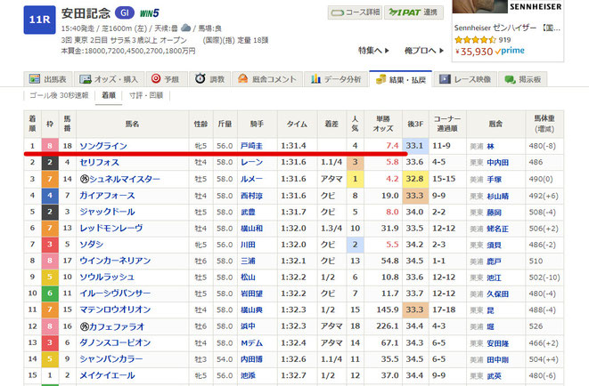Viewport: 589px width, 386px height.
Task: Click the stopwatch icon on 調教
Action: [200, 78]
